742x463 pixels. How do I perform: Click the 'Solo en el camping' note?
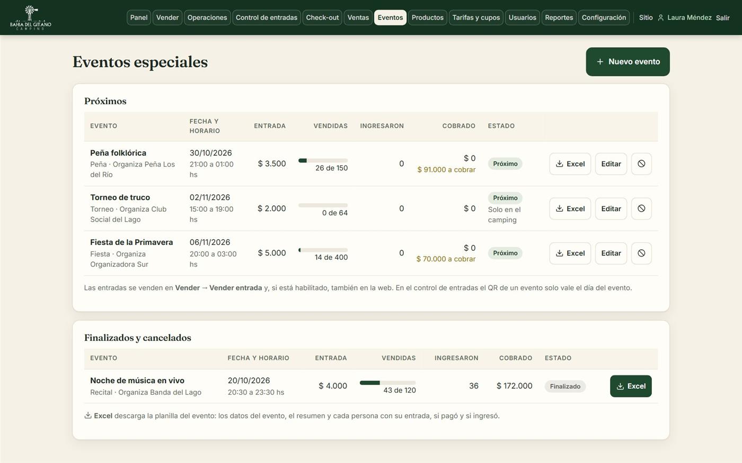(x=505, y=215)
